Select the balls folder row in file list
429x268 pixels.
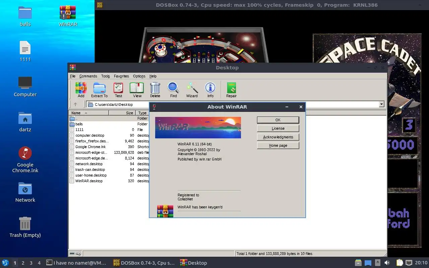tap(109, 124)
